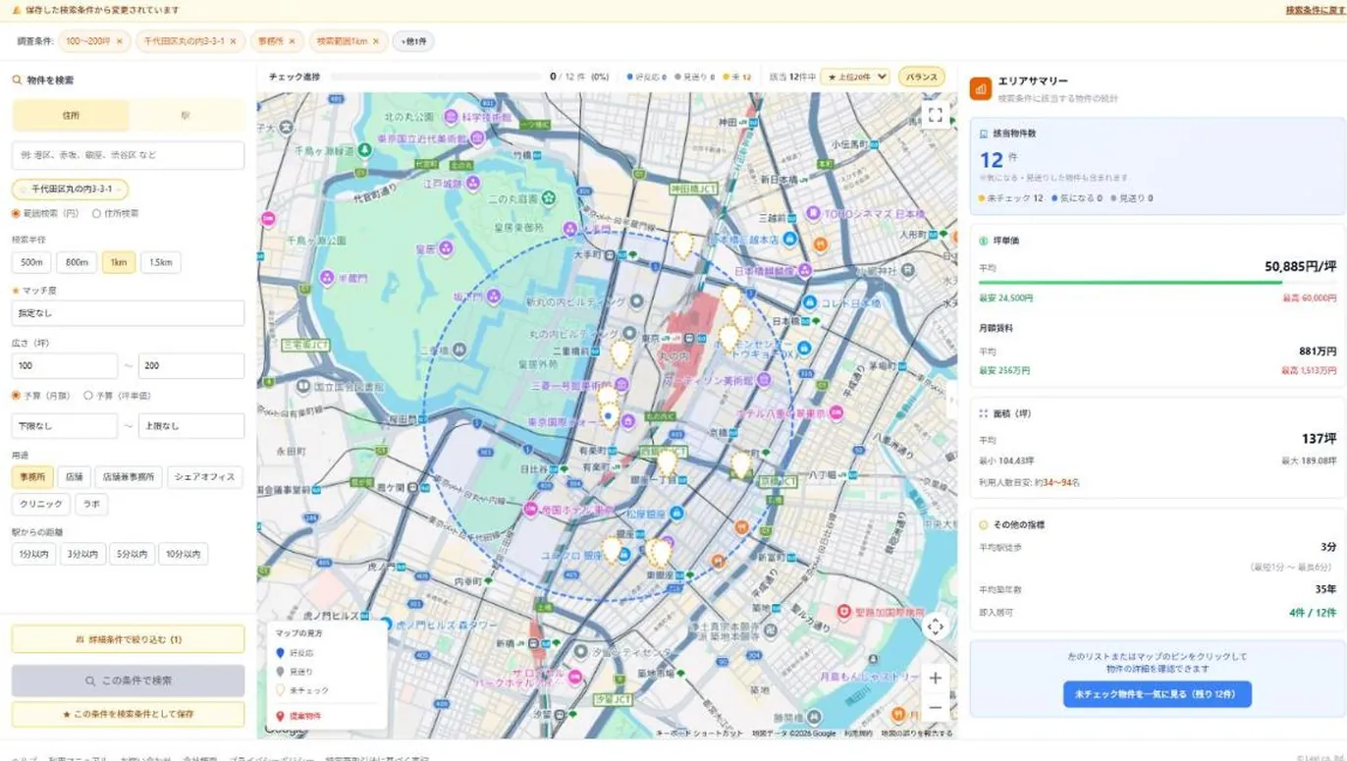Click the area summary chart icon
Viewport: 1347px width, 761px height.
[980, 88]
